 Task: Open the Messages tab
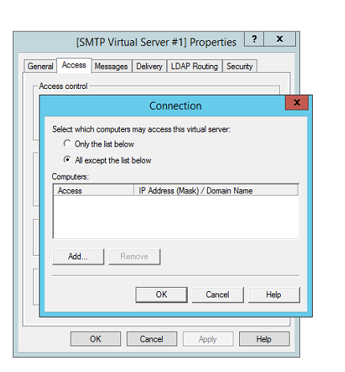tap(112, 67)
